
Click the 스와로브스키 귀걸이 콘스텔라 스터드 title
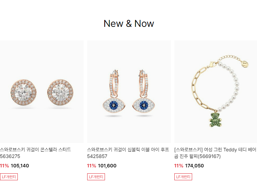[x=36, y=153]
